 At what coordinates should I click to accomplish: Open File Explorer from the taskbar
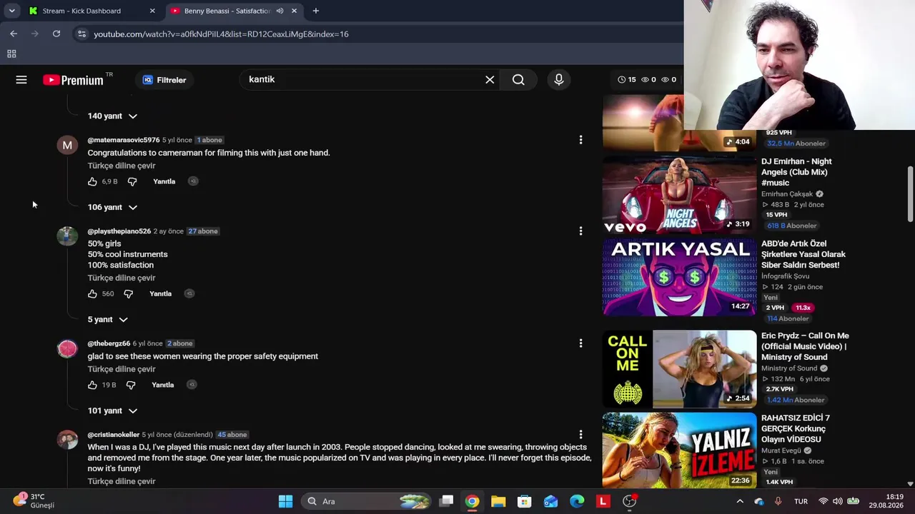(498, 501)
